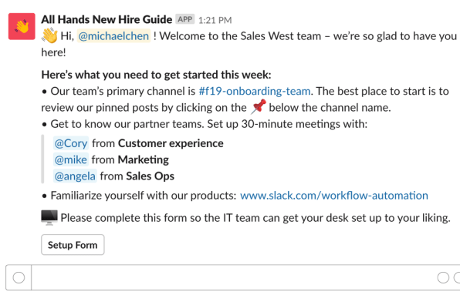Image resolution: width=460 pixels, height=295 pixels.
Task: Click the red pushpin emoji in the message
Action: pyautogui.click(x=259, y=106)
